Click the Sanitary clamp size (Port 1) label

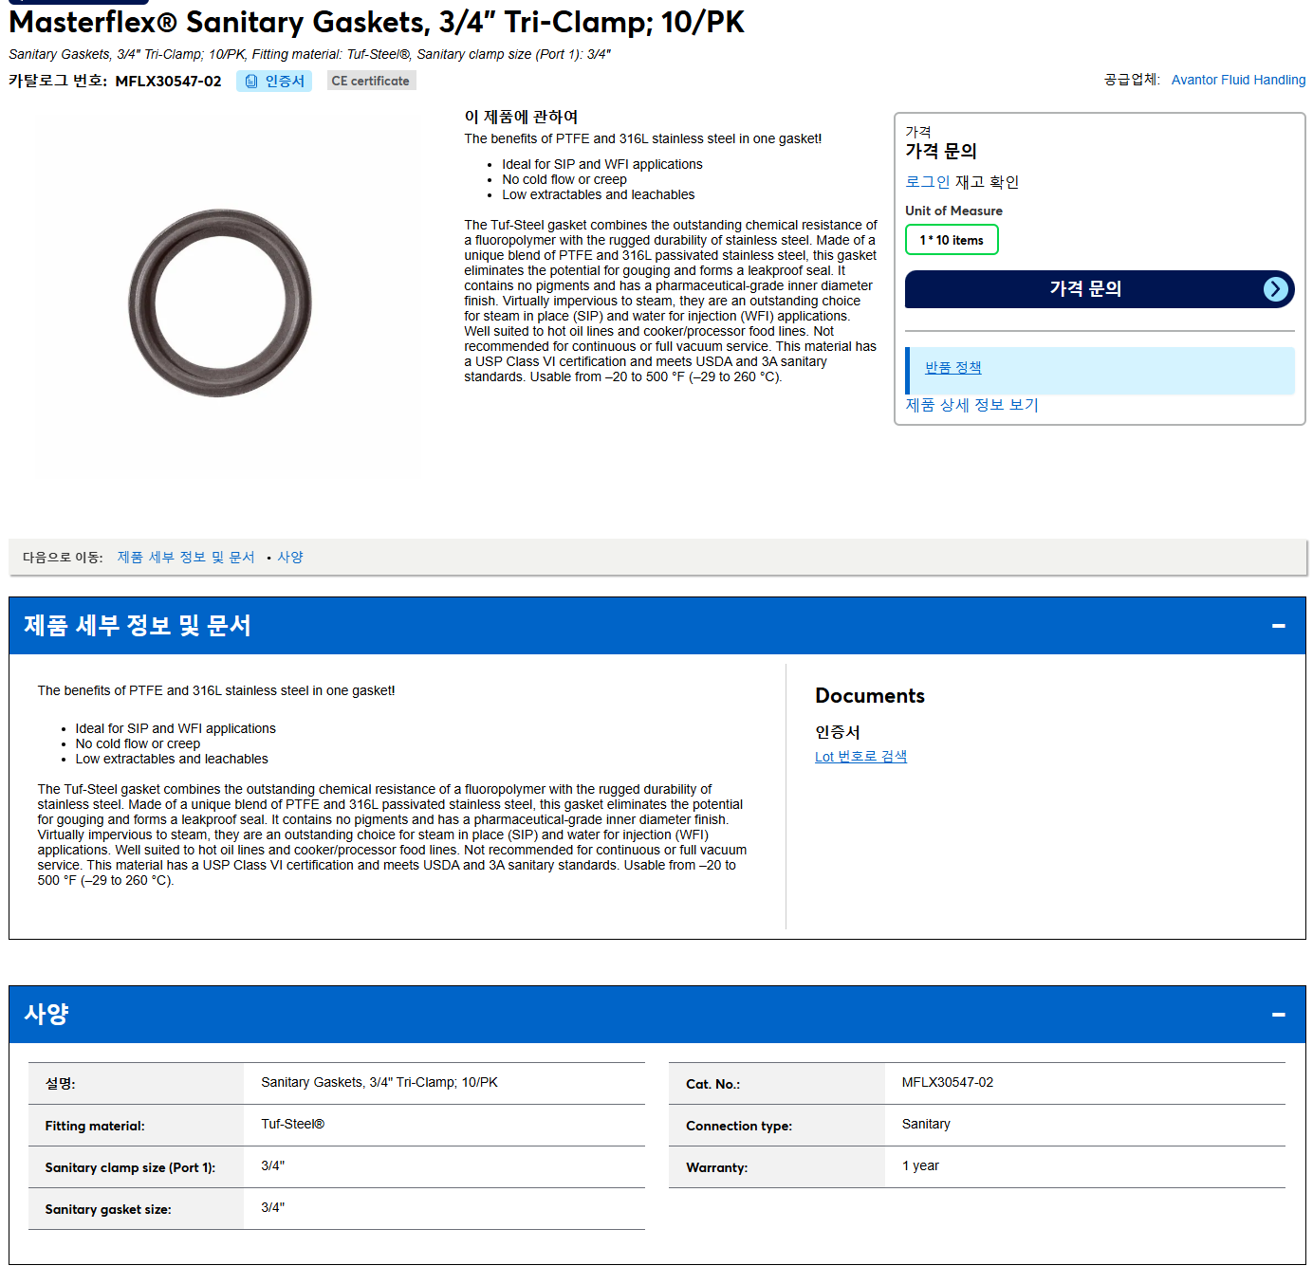click(130, 1167)
